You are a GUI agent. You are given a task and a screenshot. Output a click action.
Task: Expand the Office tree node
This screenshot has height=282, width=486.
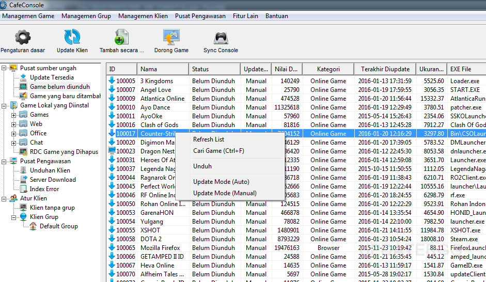[x=13, y=134]
